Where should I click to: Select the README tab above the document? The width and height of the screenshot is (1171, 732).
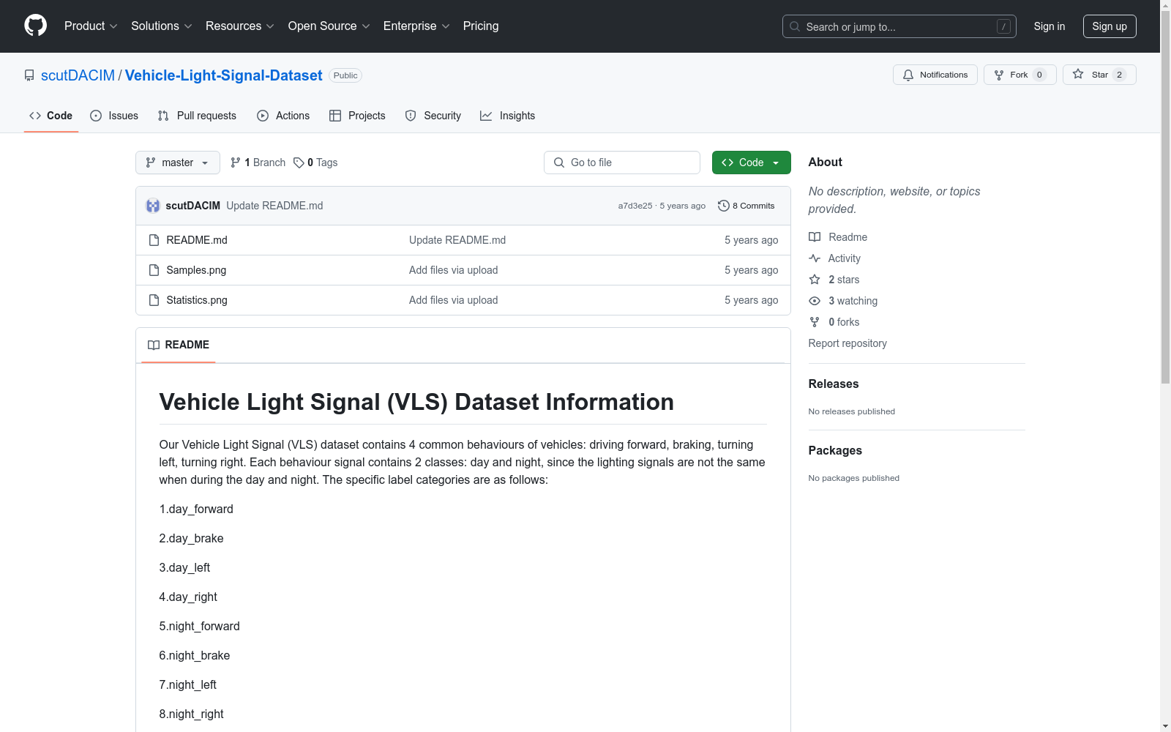[179, 345]
